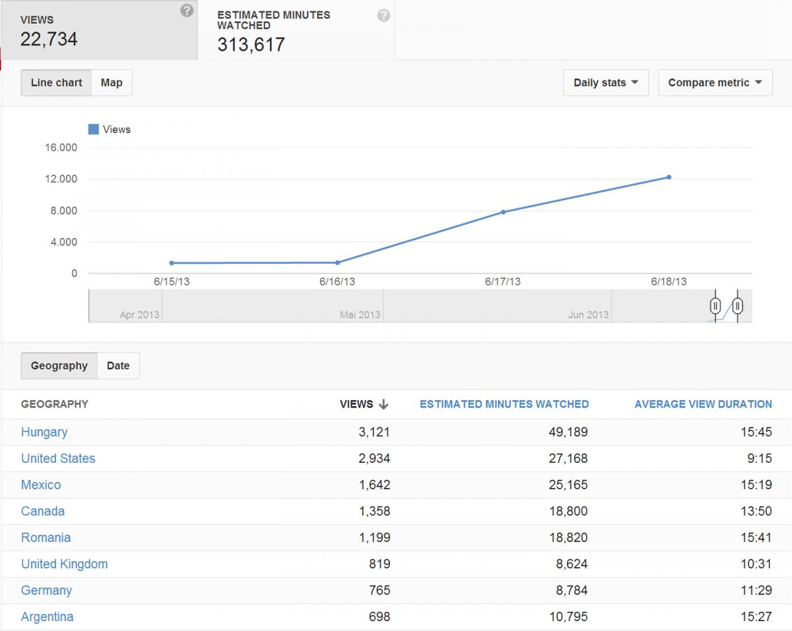The height and width of the screenshot is (631, 792).
Task: Open the Hungary geography link
Action: point(44,432)
